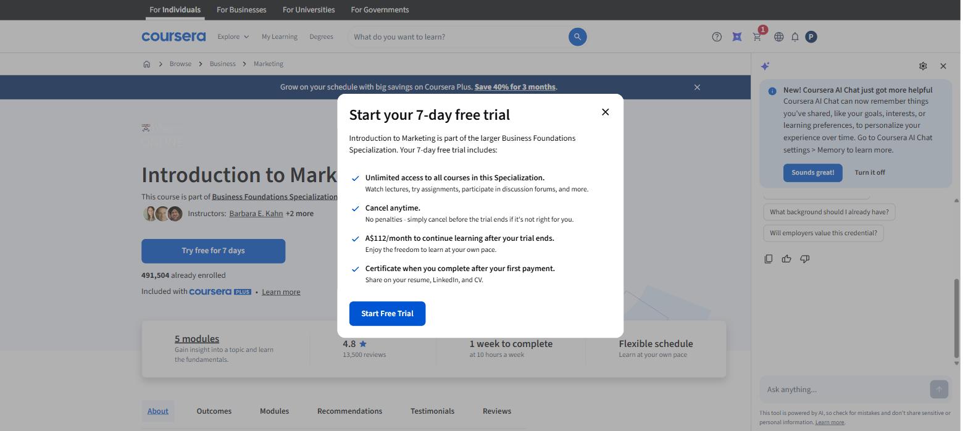
Task: Open the 5 modules link
Action: (196, 338)
